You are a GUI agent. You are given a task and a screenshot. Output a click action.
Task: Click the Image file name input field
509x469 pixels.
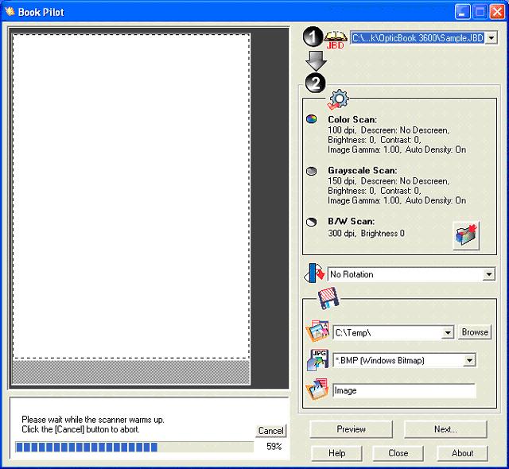pyautogui.click(x=405, y=390)
